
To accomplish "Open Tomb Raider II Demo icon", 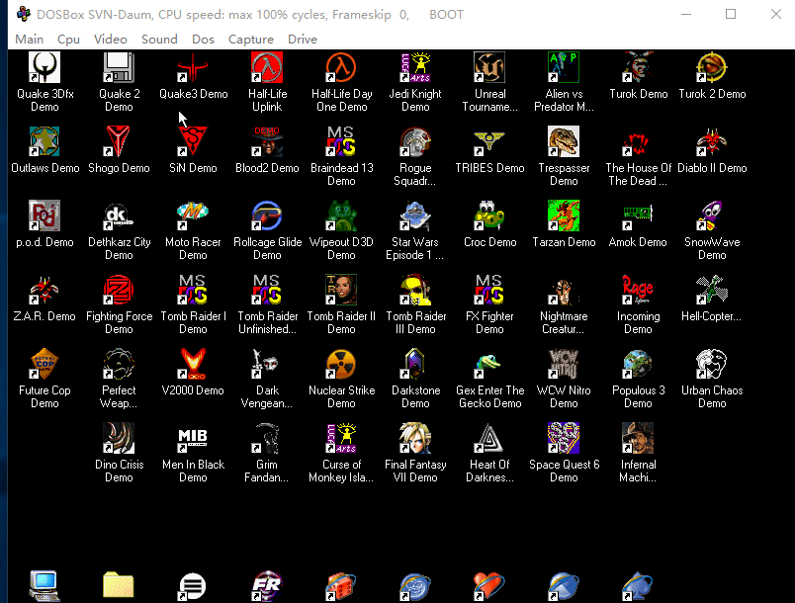I will [x=341, y=290].
